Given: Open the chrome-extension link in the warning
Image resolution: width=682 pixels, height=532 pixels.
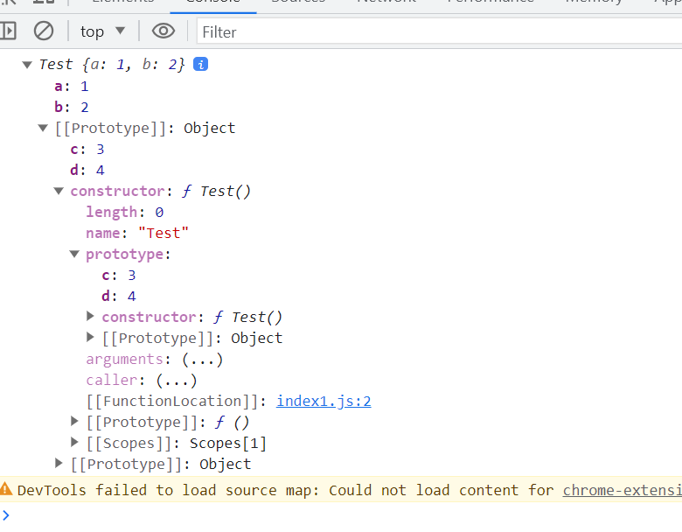Looking at the screenshot, I should 622,490.
